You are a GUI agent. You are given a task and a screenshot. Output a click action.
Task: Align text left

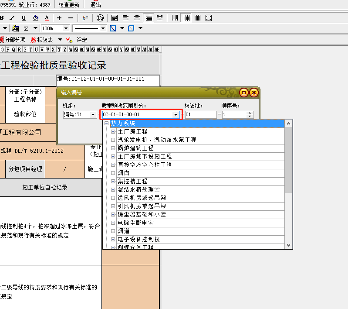click(x=125, y=18)
